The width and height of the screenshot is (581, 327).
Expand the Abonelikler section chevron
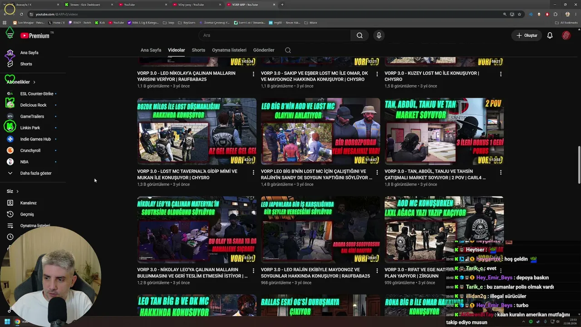[34, 82]
